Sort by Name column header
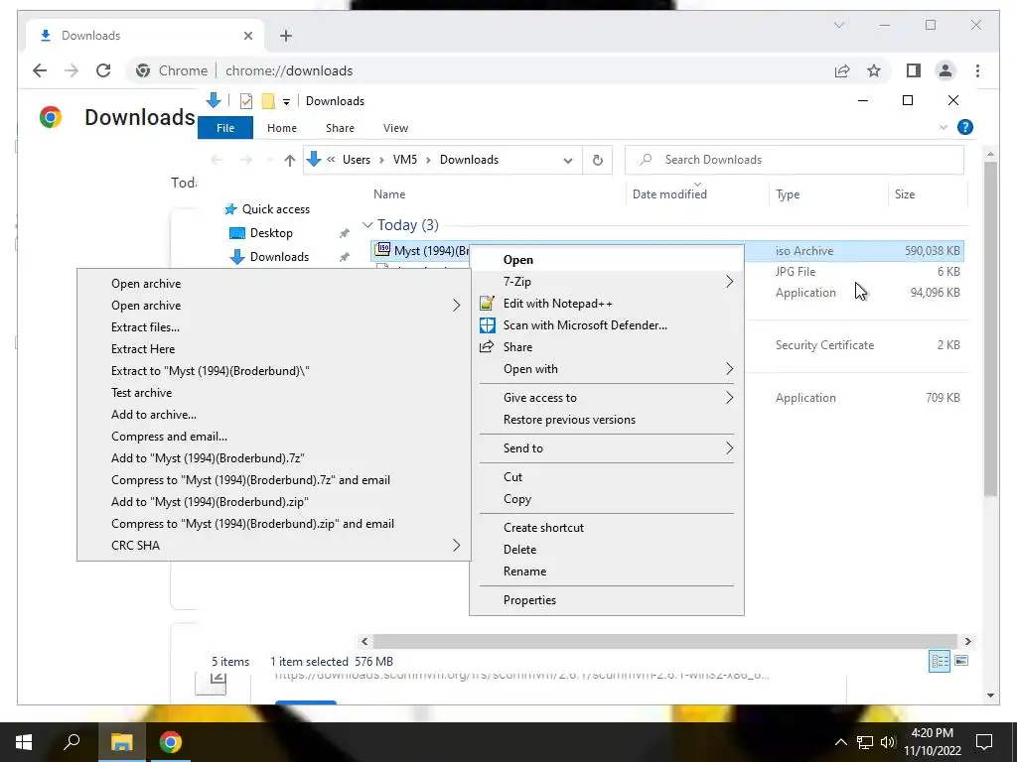Viewport: 1017px width, 762px height. click(x=389, y=194)
